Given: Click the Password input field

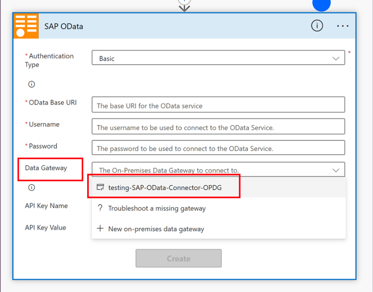Looking at the screenshot, I should click(x=218, y=148).
